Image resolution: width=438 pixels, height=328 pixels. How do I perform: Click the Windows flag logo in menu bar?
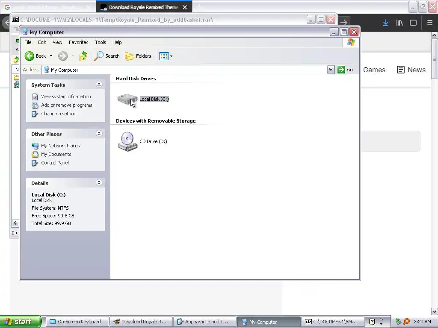pyautogui.click(x=351, y=42)
